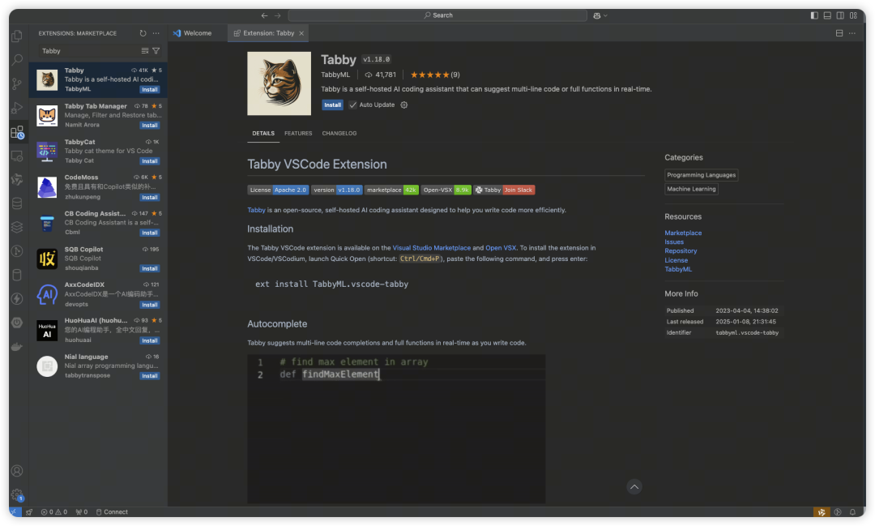Toggle the primary side bar layout icon
875x526 pixels.
coord(814,15)
